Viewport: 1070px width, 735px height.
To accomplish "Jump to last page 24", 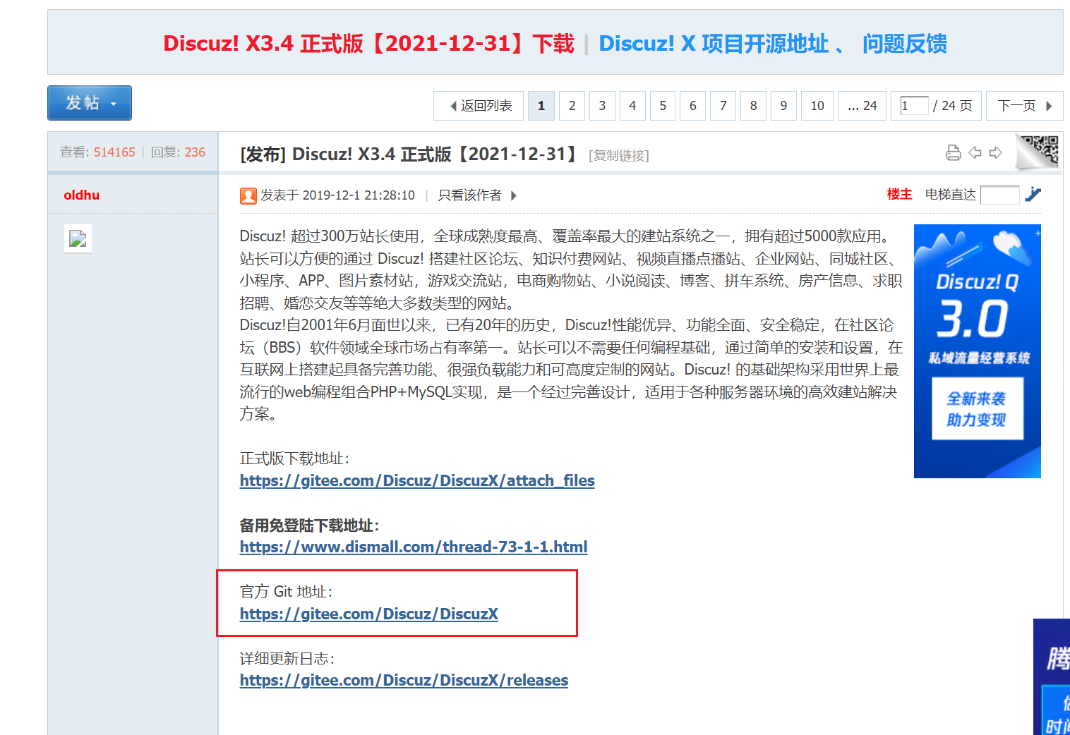I will coord(862,106).
